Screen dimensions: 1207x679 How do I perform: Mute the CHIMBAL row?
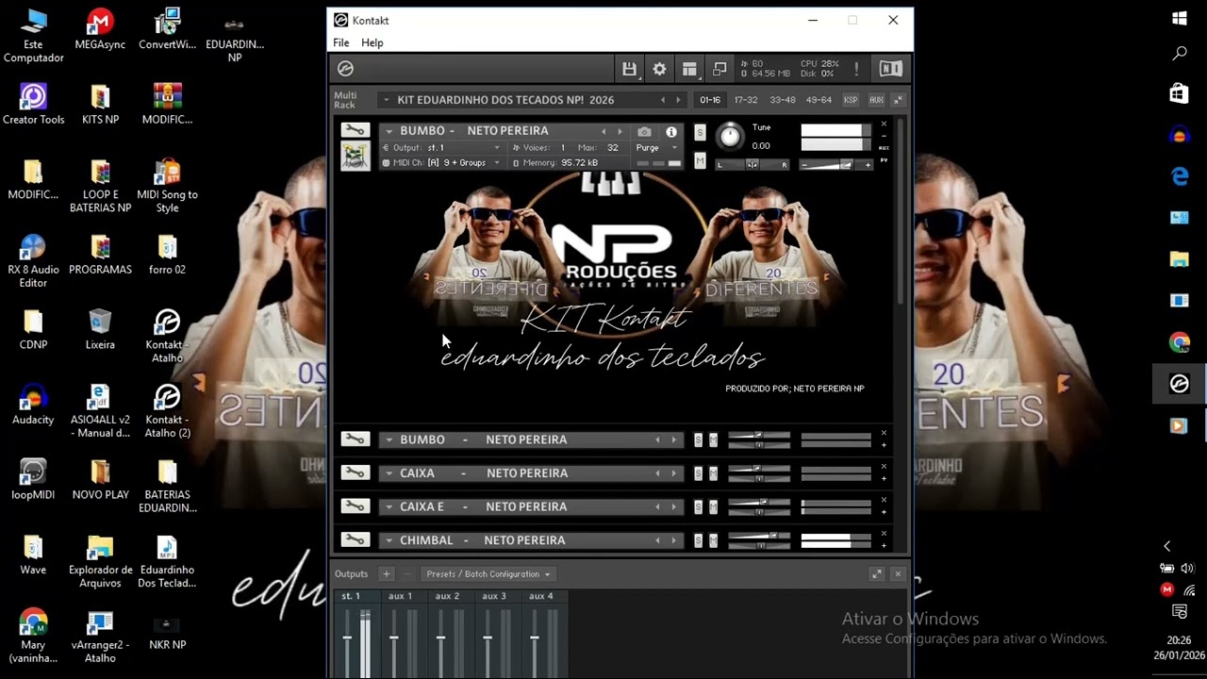713,540
